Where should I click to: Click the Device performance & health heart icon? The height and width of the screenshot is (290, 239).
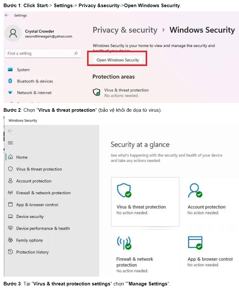(x=10, y=228)
